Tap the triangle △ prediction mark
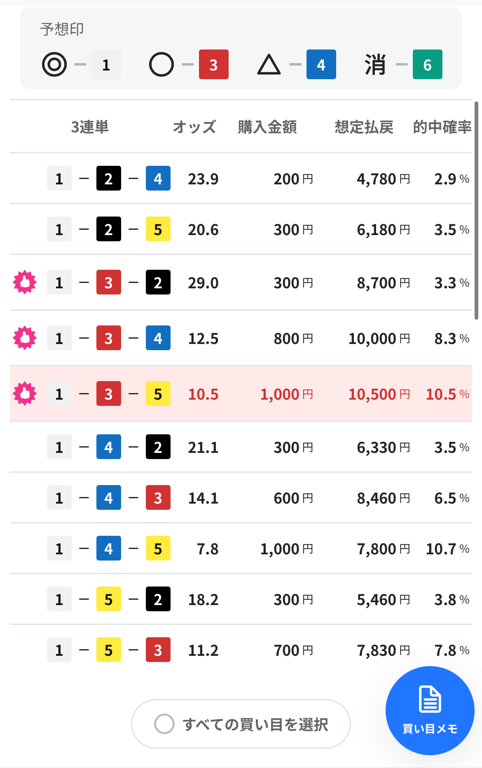Viewport: 482px width, 768px height. click(269, 64)
